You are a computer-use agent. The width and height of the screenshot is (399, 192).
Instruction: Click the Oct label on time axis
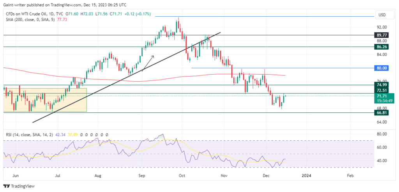[182, 176]
